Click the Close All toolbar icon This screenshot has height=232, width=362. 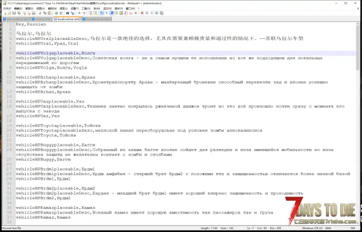(29, 13)
